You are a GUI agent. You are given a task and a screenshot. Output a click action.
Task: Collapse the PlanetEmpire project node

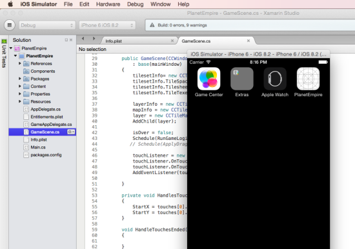click(x=15, y=55)
